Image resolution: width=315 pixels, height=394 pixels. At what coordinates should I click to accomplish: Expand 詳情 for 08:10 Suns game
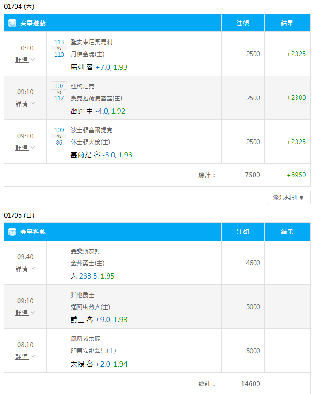click(x=25, y=356)
